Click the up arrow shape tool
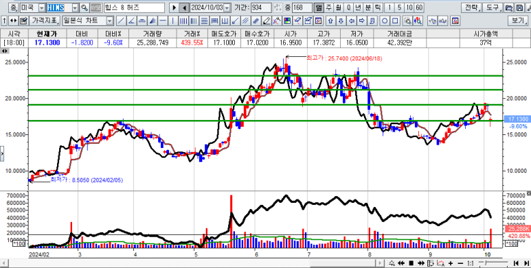Screen dimensions: 531x268 click(330, 21)
